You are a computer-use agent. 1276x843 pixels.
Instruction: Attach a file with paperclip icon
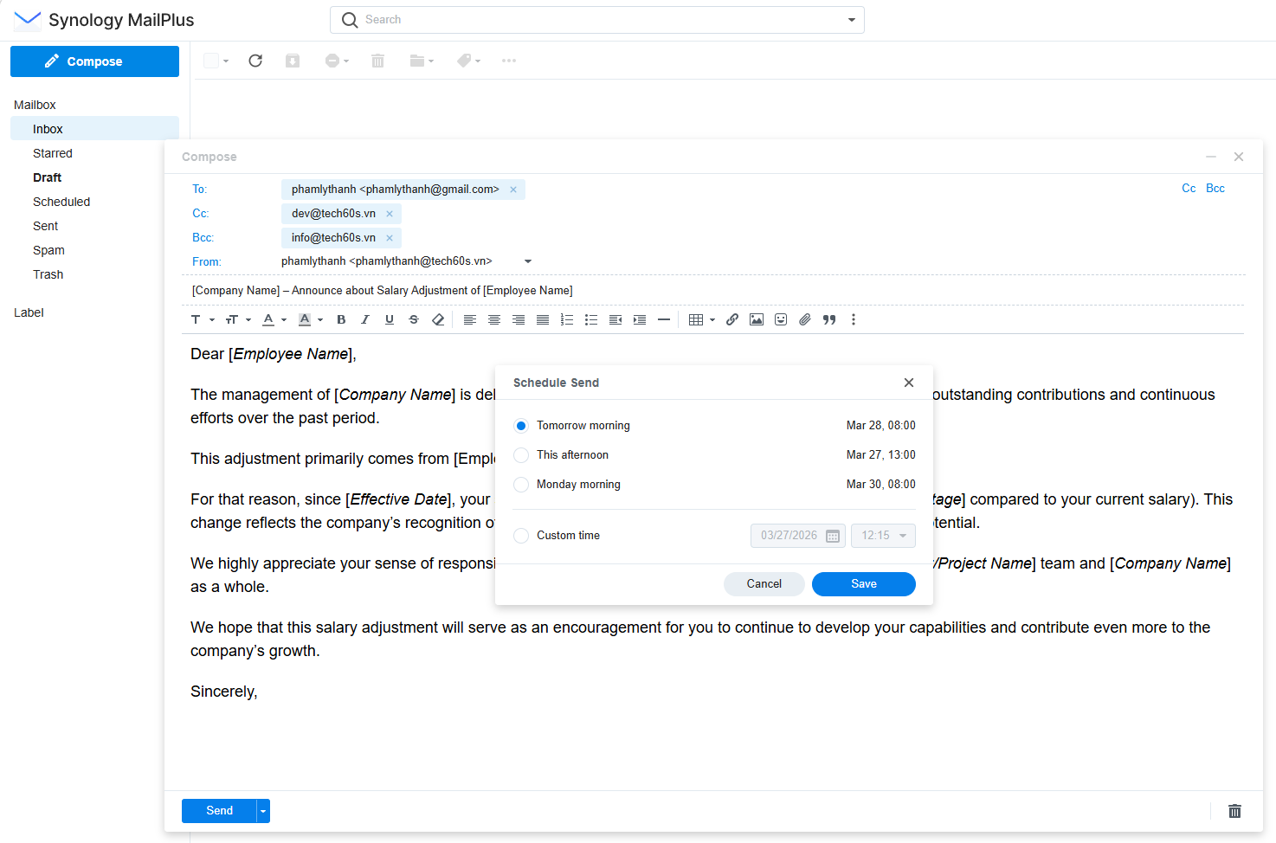pyautogui.click(x=805, y=319)
